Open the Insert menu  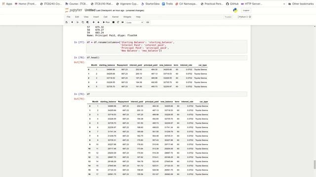click(96, 17)
